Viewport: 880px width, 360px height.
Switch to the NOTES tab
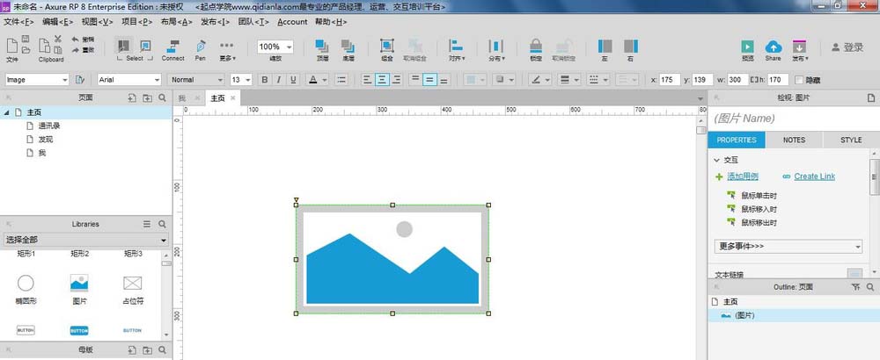point(794,140)
